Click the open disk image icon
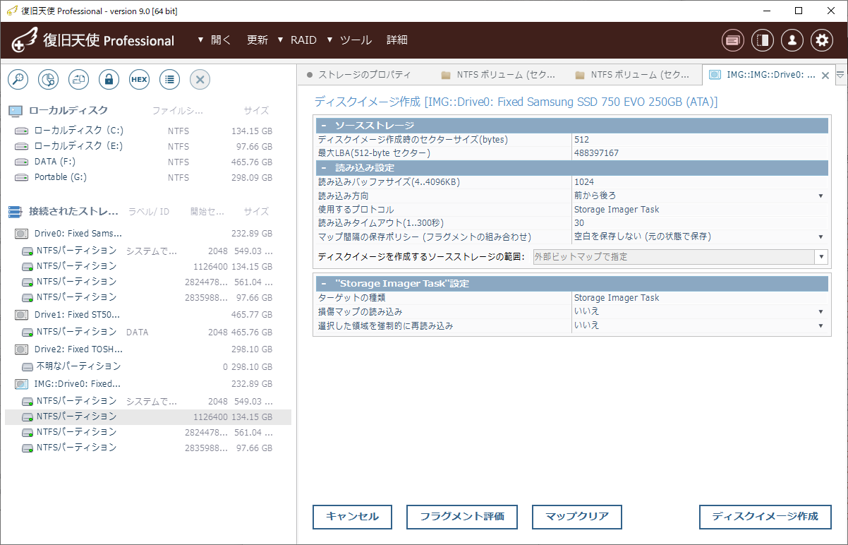The width and height of the screenshot is (848, 545). point(78,80)
